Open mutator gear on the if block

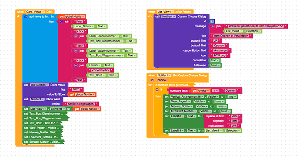157,89
